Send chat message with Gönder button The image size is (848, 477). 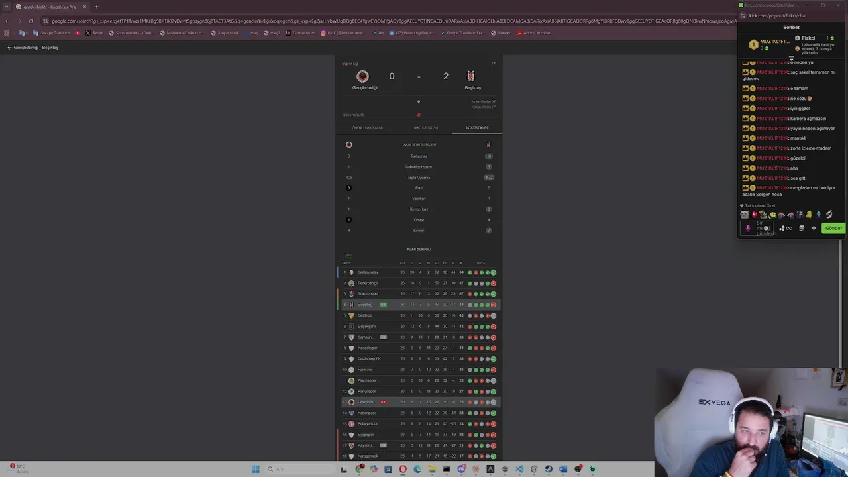point(833,228)
